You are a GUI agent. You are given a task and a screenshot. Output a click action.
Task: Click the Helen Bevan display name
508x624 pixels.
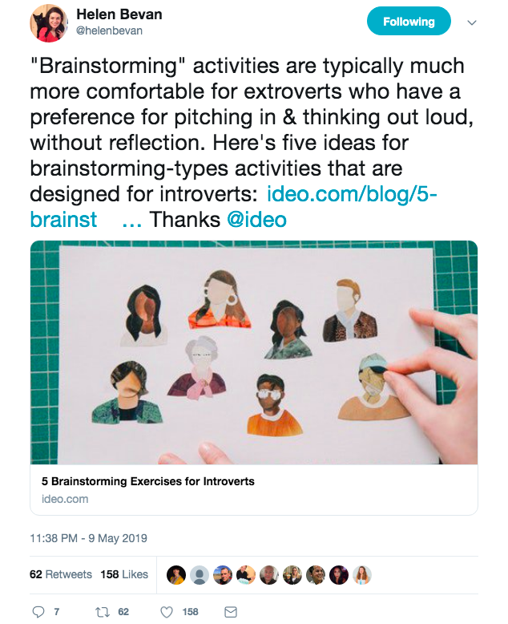pos(118,14)
